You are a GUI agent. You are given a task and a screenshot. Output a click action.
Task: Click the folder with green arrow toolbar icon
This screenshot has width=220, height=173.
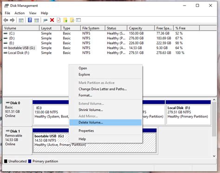click(65, 20)
